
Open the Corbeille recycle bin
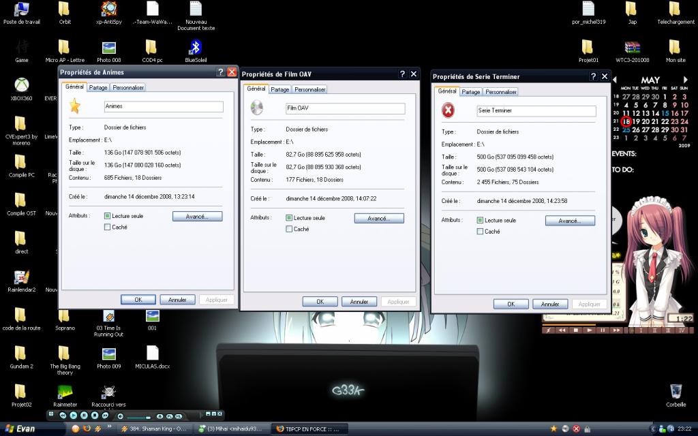(x=676, y=396)
